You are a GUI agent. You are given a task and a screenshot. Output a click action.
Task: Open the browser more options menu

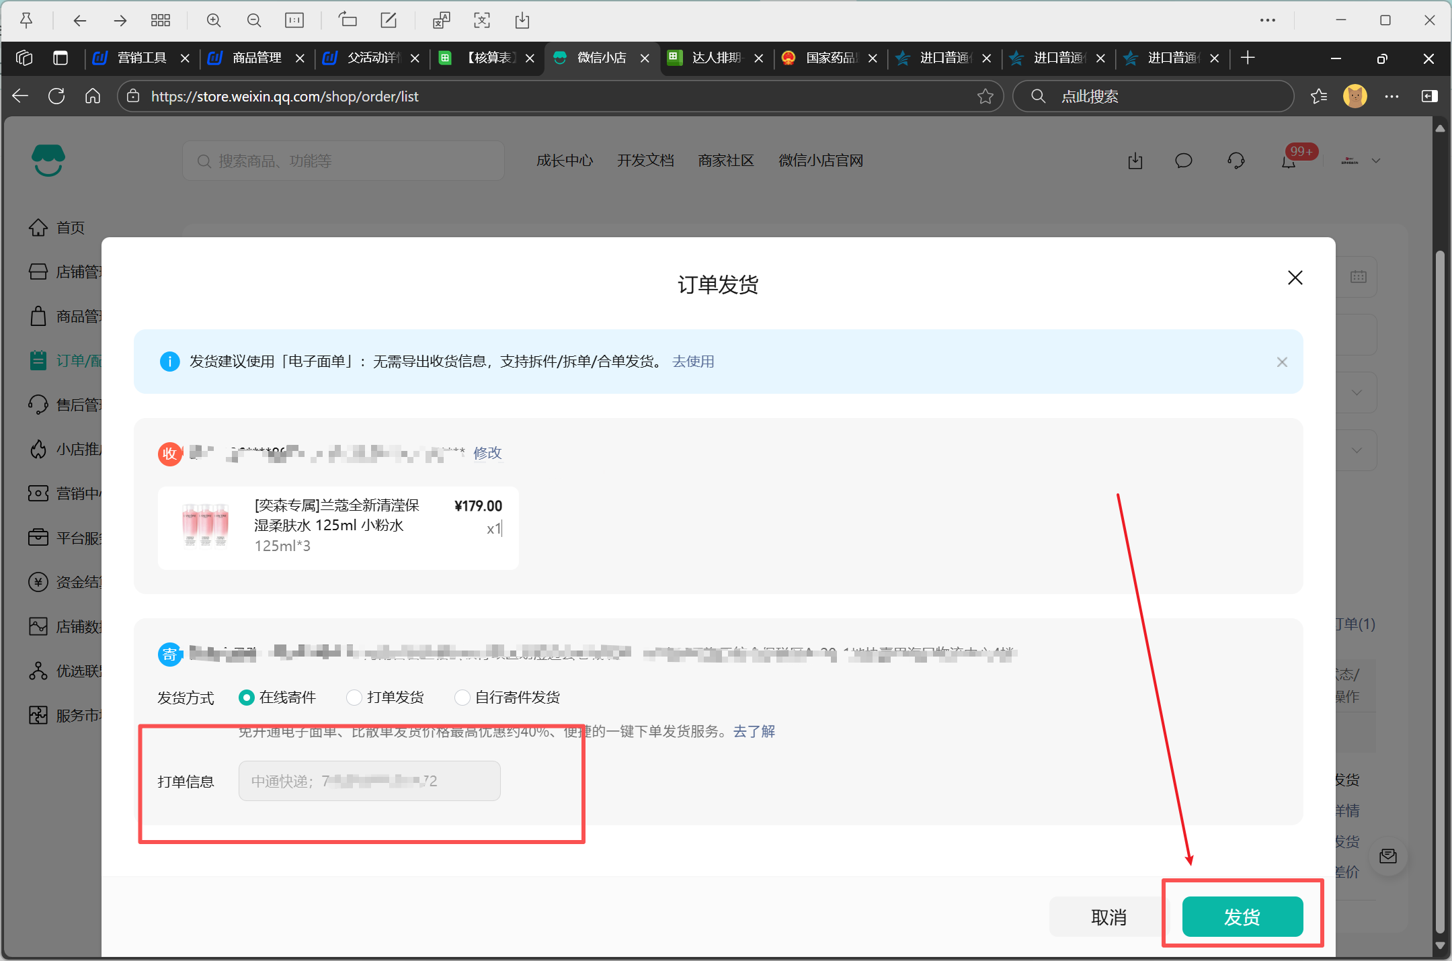click(1391, 96)
